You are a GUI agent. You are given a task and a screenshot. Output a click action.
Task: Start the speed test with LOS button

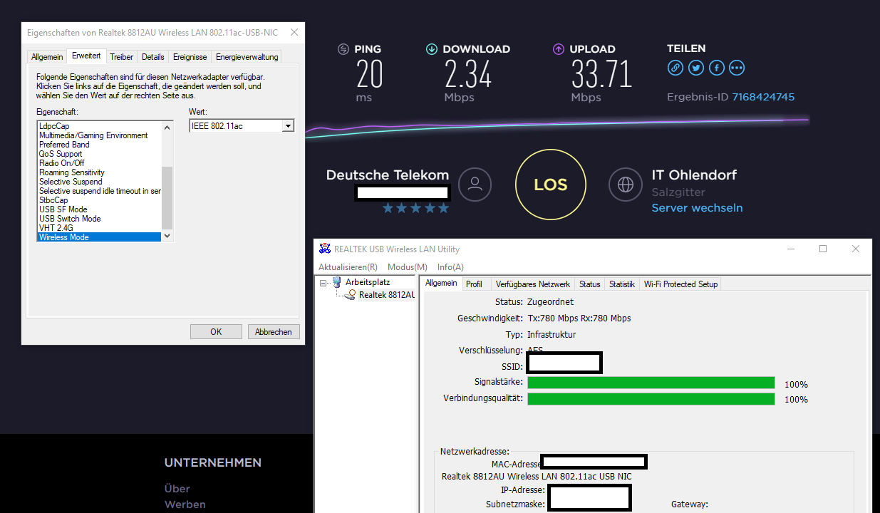coord(551,185)
